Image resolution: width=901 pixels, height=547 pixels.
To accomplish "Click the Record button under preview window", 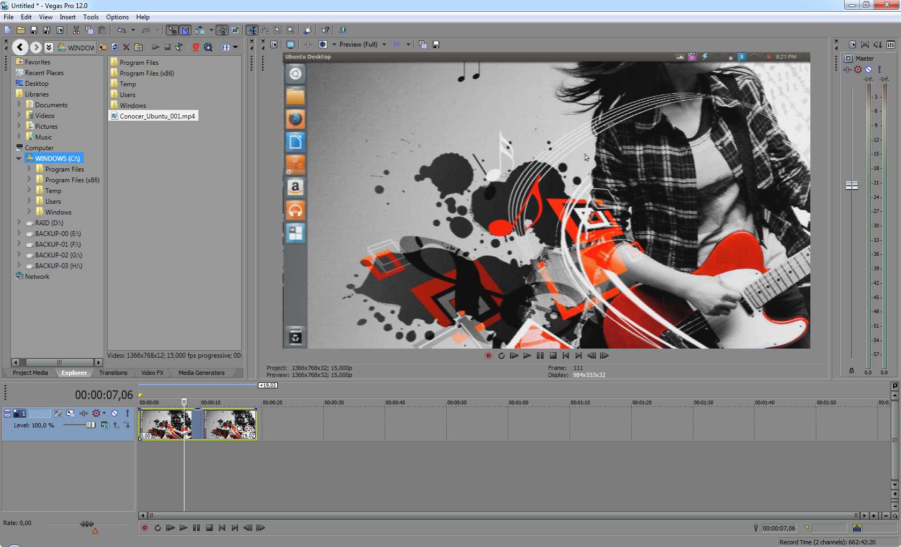I will tap(488, 356).
